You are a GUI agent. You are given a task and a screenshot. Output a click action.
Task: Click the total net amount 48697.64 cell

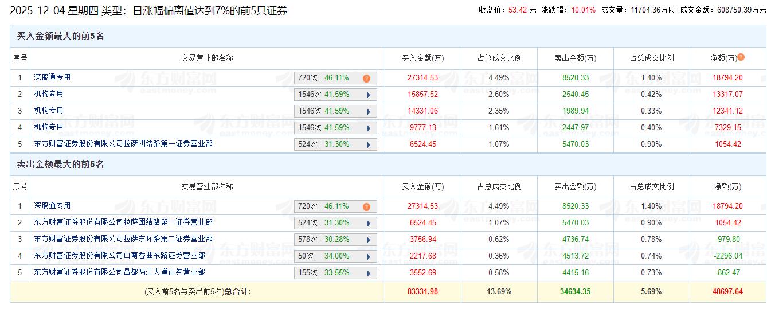tap(726, 292)
